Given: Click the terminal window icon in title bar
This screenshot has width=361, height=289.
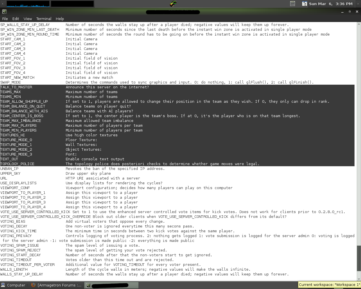Looking at the screenshot, I should [4, 12].
